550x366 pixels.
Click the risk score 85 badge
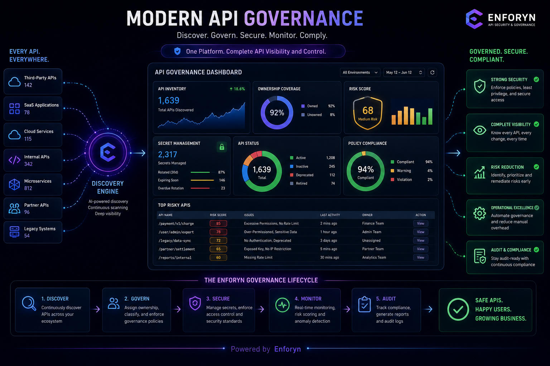[218, 223]
